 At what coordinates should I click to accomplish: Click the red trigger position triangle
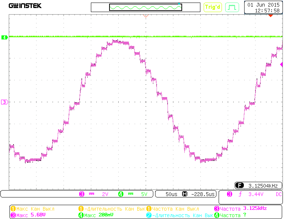pyautogui.click(x=270, y=16)
